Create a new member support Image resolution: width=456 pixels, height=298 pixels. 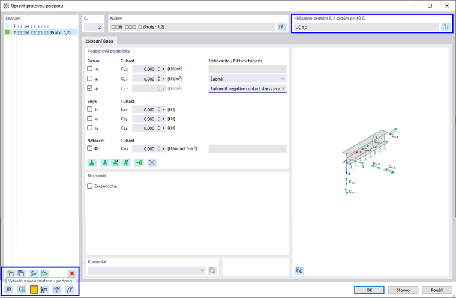point(10,273)
